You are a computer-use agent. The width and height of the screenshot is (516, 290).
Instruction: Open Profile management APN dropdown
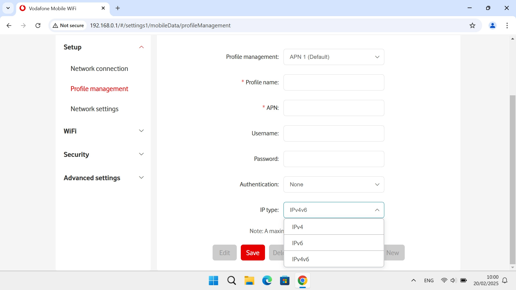click(x=334, y=57)
